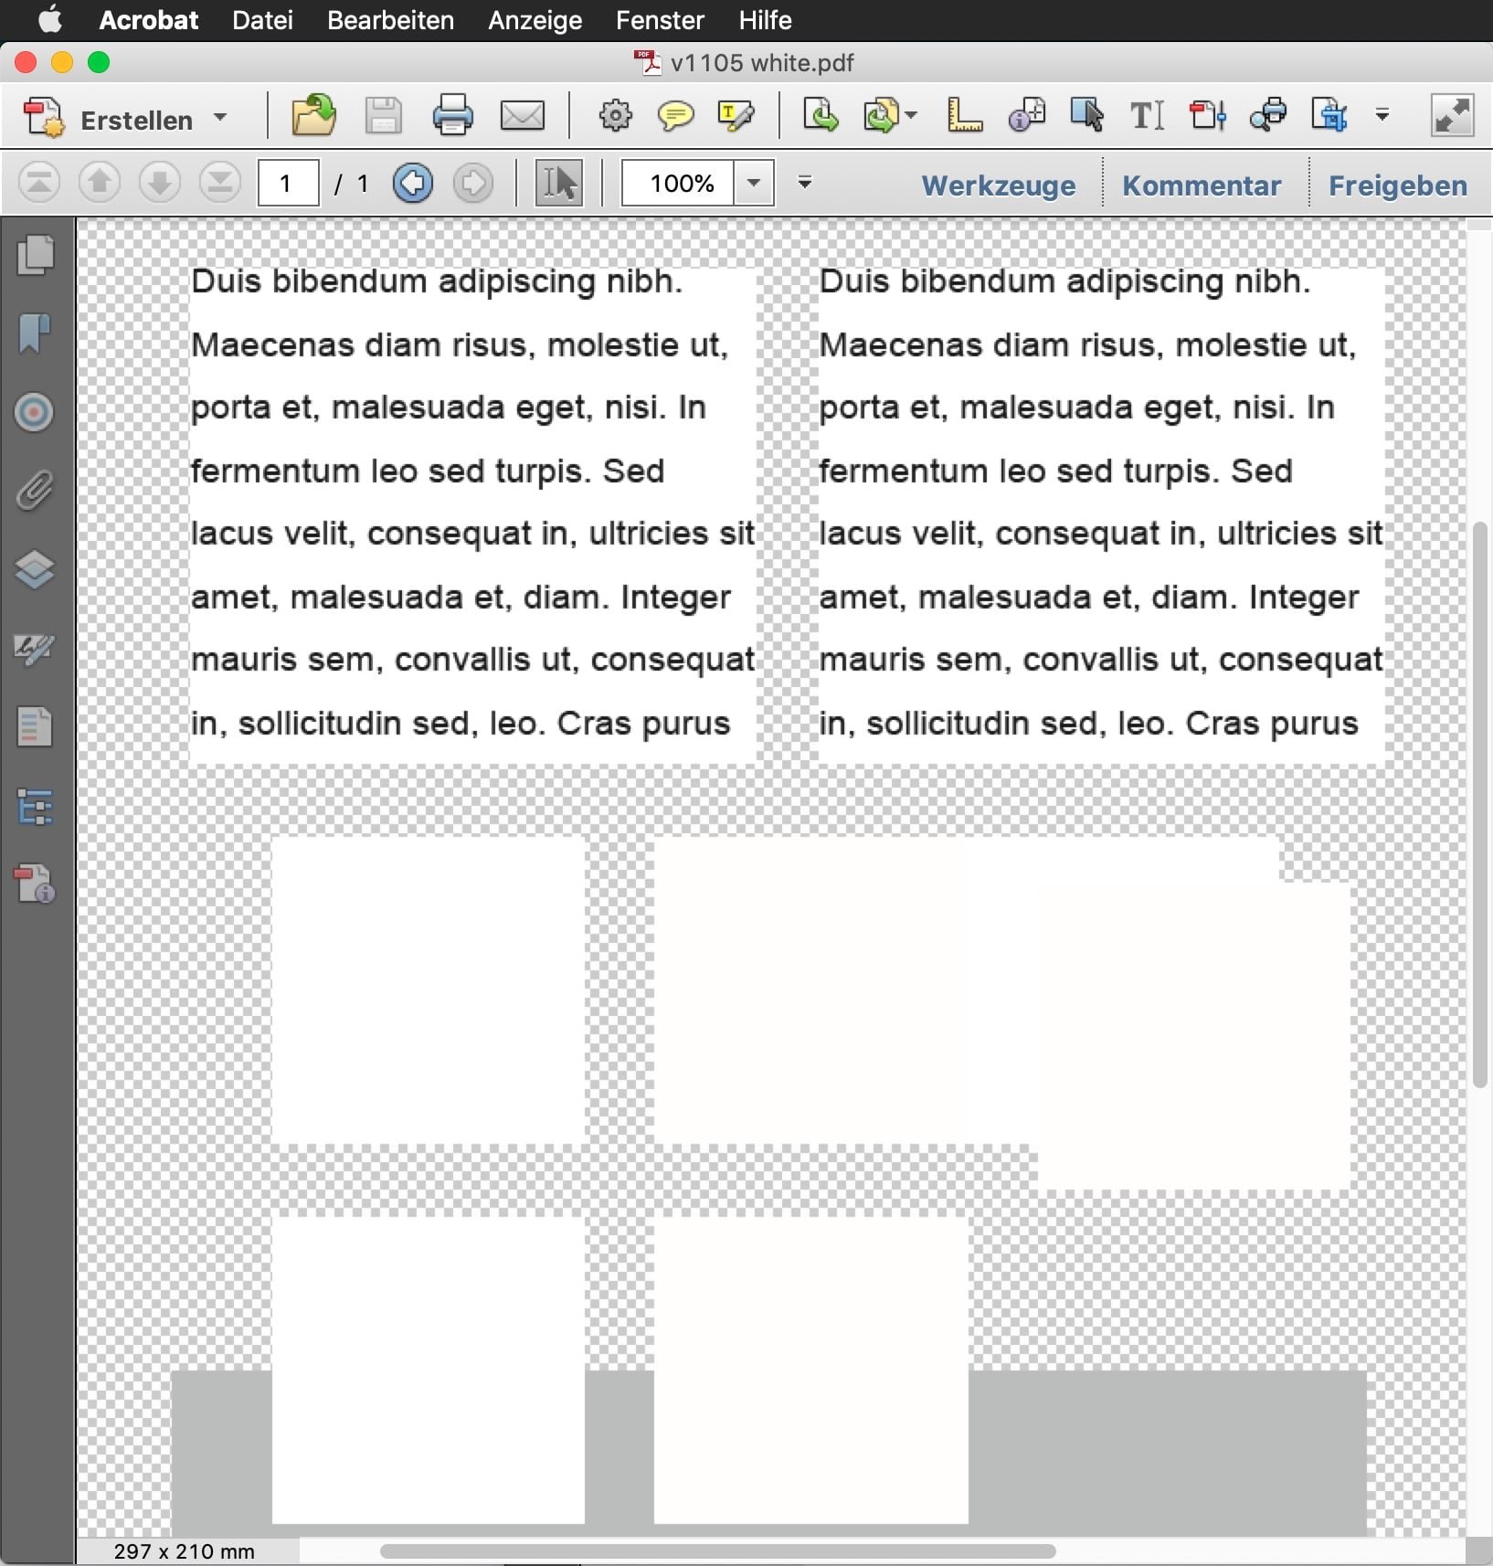
Task: Open output preview target icon in sidebar
Action: tap(35, 412)
